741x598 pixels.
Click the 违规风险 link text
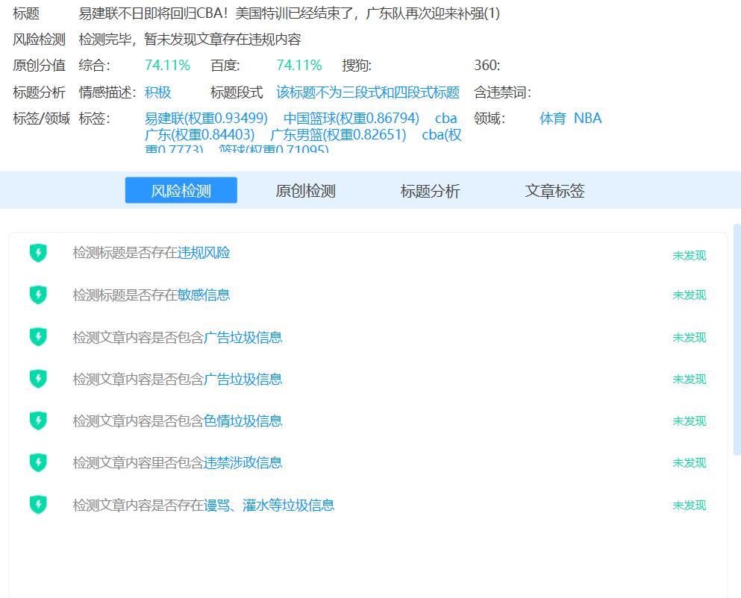pyautogui.click(x=204, y=253)
